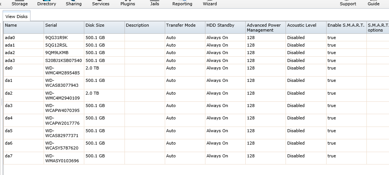Open the Guide documentation
This screenshot has height=175, width=389.
(373, 4)
